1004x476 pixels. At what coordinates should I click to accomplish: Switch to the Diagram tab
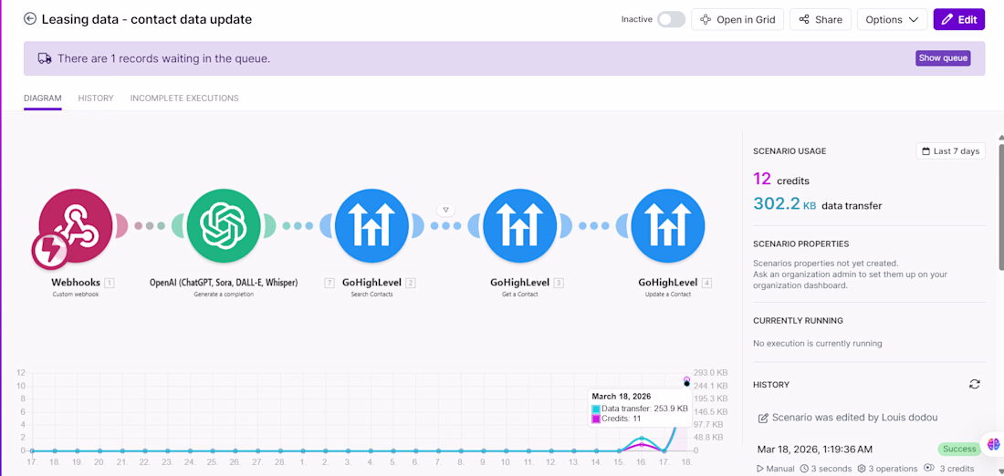click(x=43, y=98)
